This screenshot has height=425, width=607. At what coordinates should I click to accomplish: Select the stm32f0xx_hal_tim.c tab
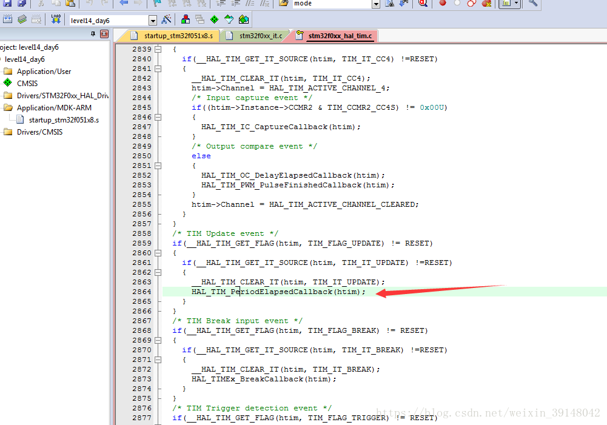pyautogui.click(x=334, y=36)
